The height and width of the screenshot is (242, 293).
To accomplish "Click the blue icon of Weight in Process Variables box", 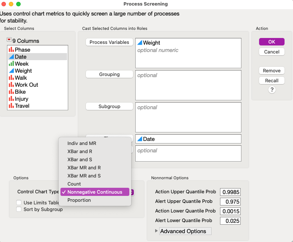I will click(x=140, y=42).
